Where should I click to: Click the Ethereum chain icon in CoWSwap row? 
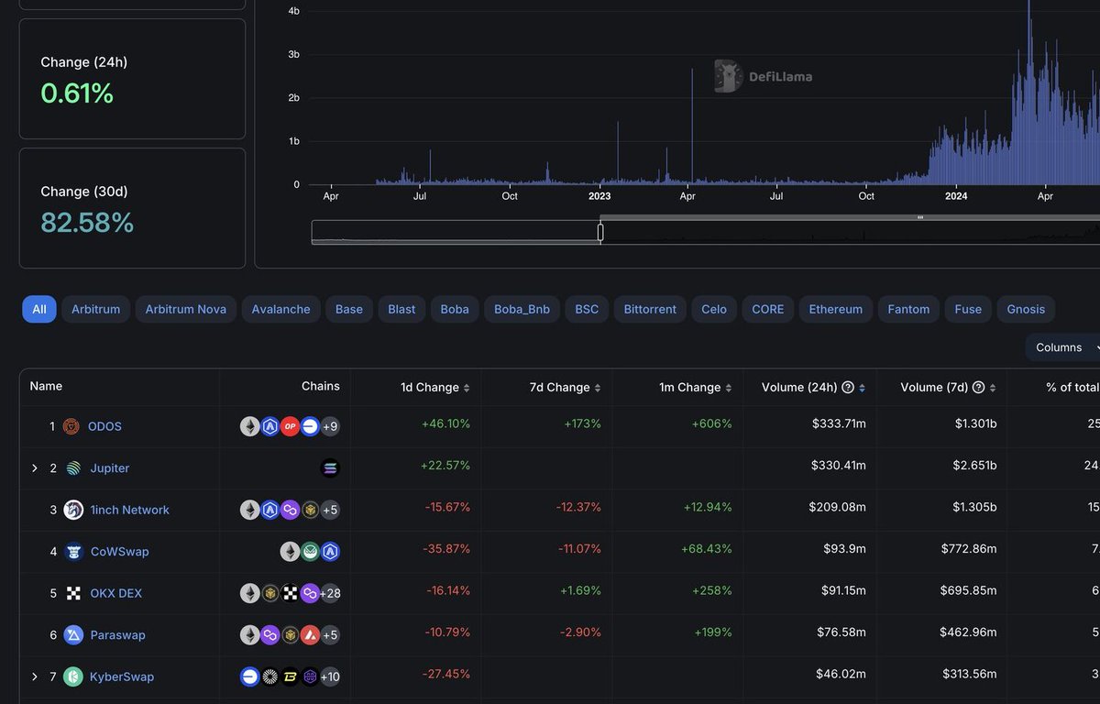tap(290, 552)
